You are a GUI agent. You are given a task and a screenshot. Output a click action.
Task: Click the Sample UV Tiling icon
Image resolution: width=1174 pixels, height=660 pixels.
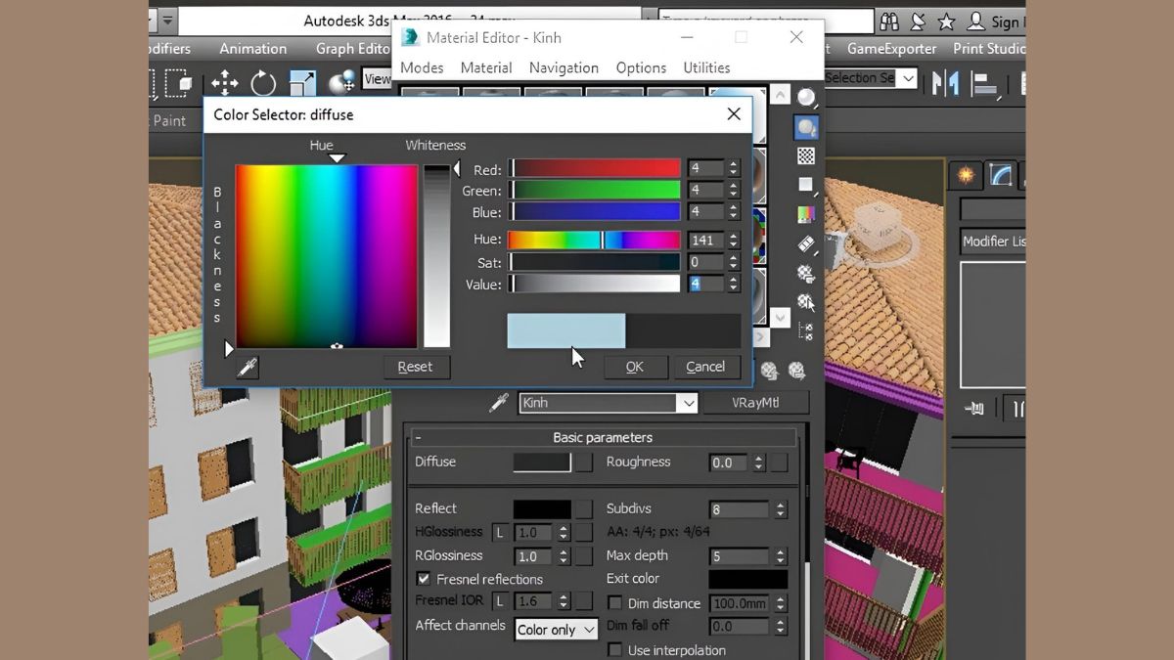[x=806, y=185]
